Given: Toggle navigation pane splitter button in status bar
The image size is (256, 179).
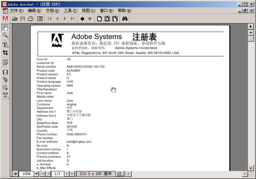Looking at the screenshot, I should (x=15, y=174).
